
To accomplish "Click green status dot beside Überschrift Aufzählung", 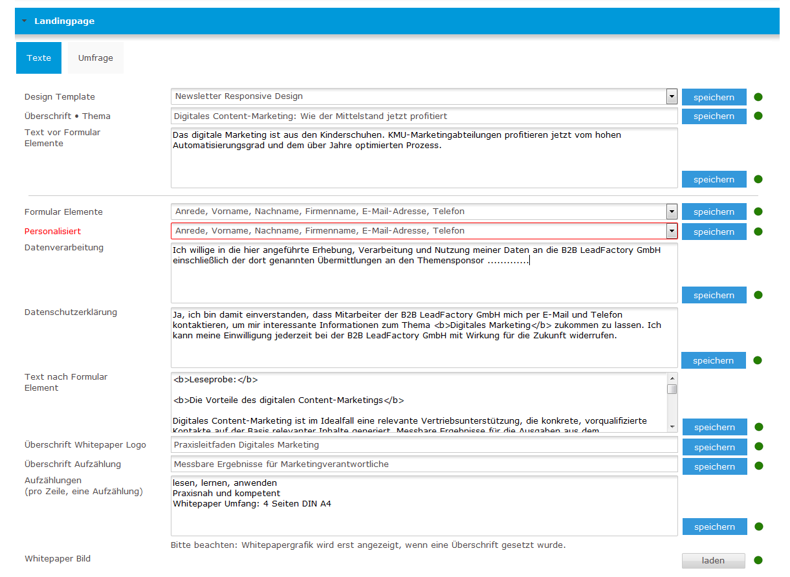I will (758, 466).
